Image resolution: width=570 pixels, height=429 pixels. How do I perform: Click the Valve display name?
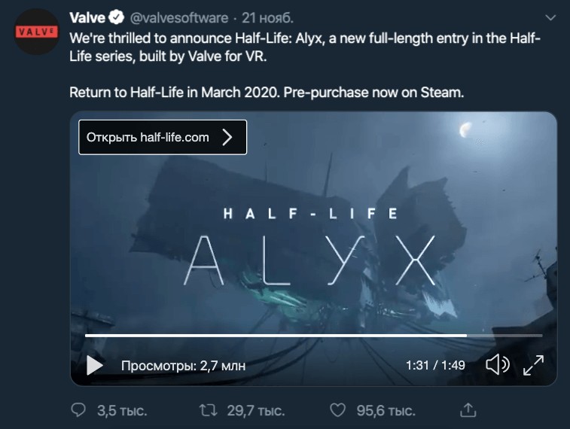(87, 17)
